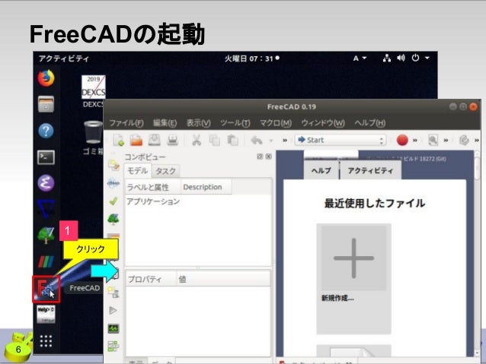Click the ラベルと属性 column header
Image resolution: width=486 pixels, height=364 pixels.
tap(152, 187)
